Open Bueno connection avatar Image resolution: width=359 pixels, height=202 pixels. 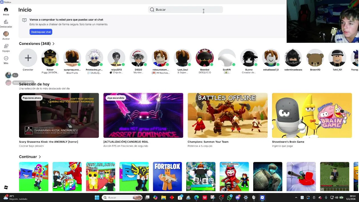(249, 58)
